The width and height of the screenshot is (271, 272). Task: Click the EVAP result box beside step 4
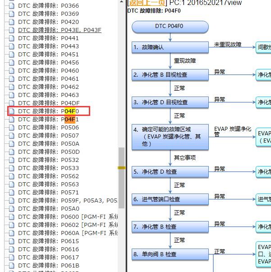click(x=263, y=137)
